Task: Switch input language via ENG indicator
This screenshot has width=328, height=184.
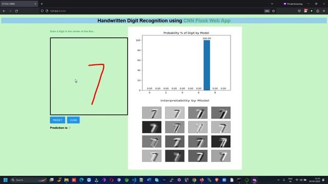Action: tap(290, 180)
